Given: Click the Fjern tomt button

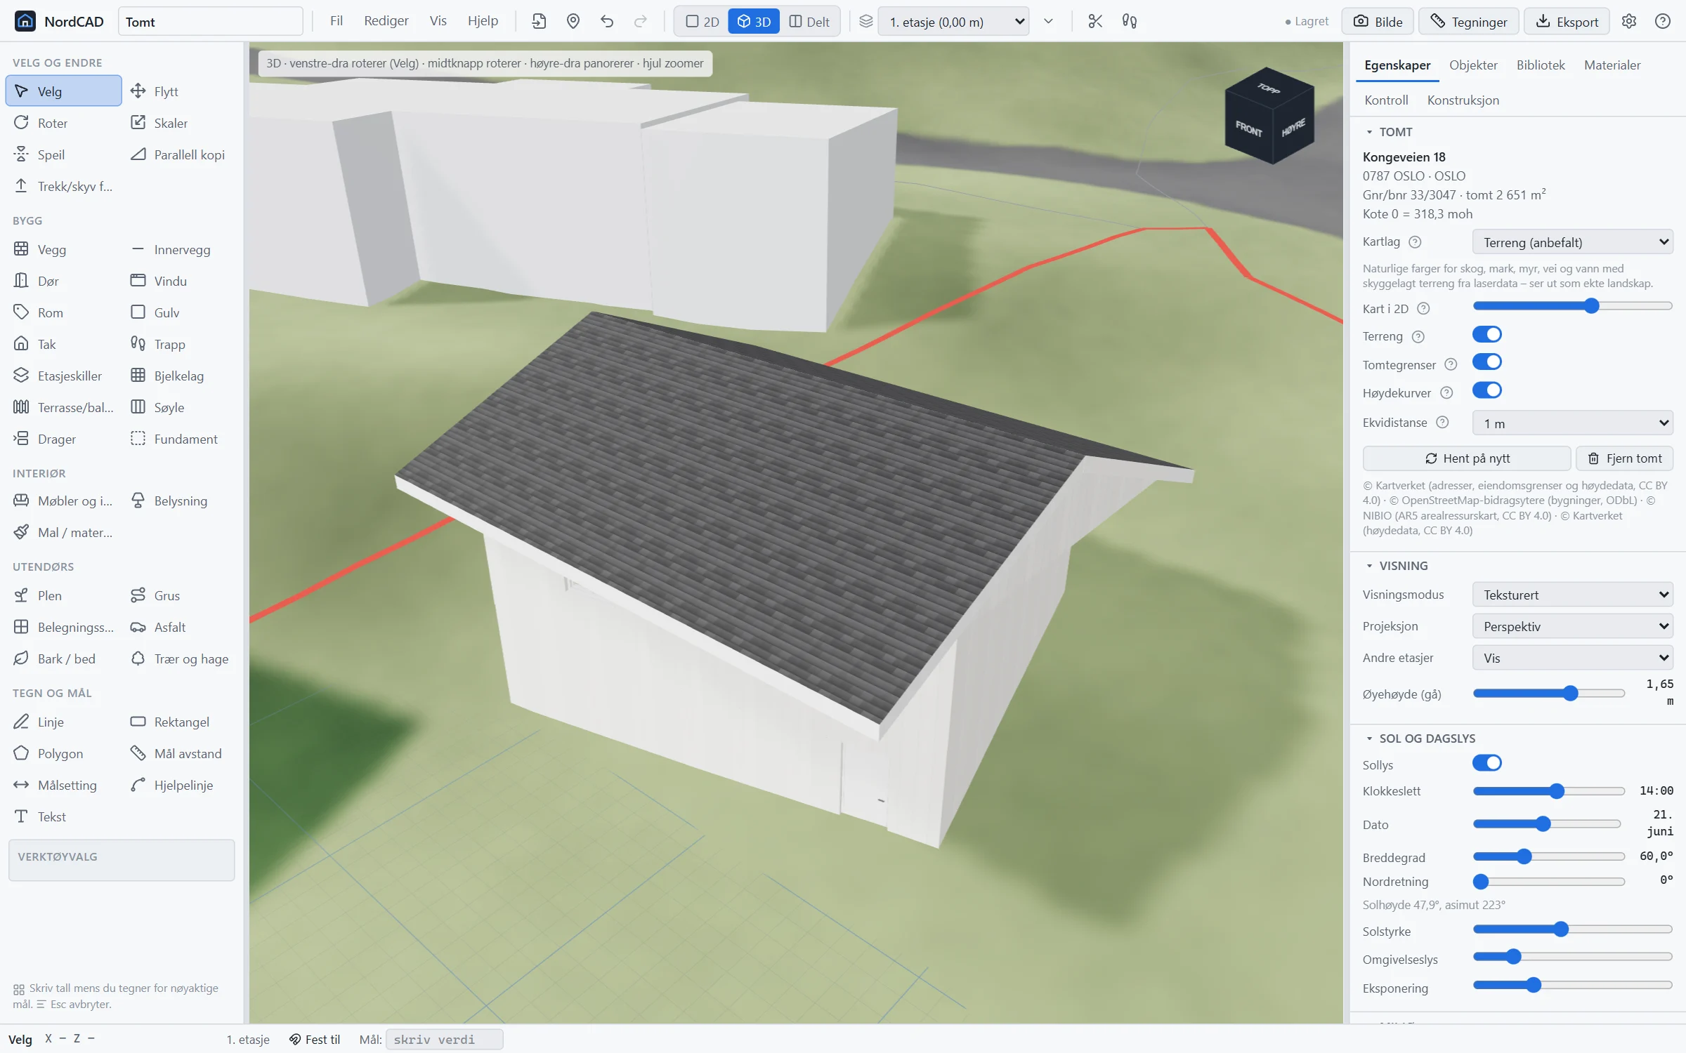Looking at the screenshot, I should click(1625, 458).
